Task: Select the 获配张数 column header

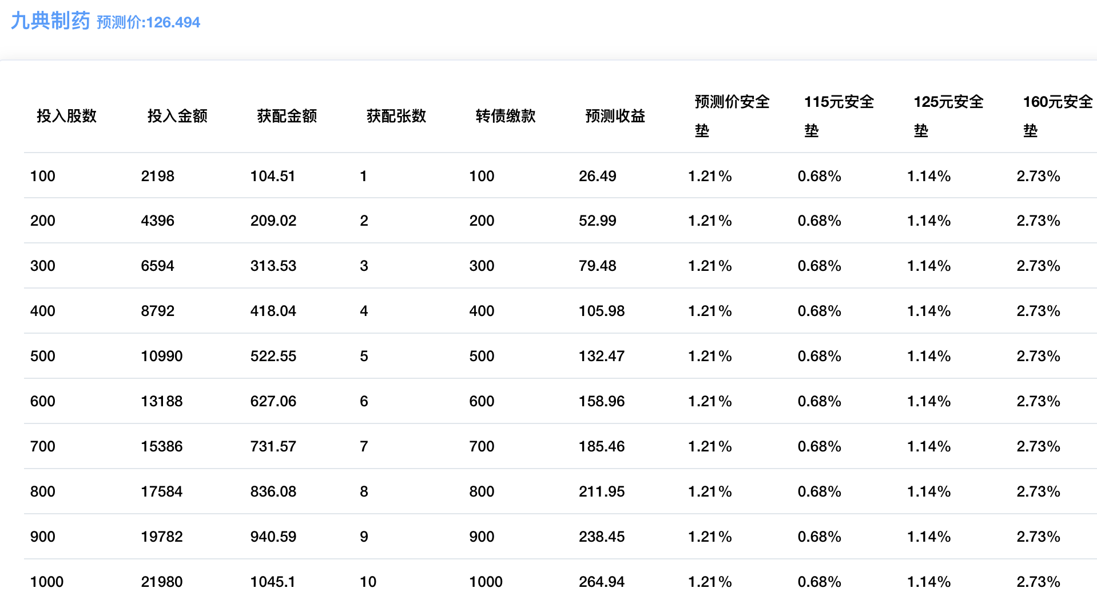Action: pos(396,116)
